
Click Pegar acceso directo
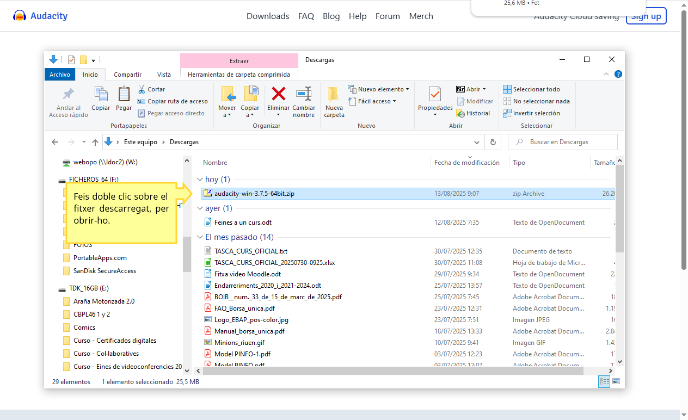pyautogui.click(x=171, y=113)
